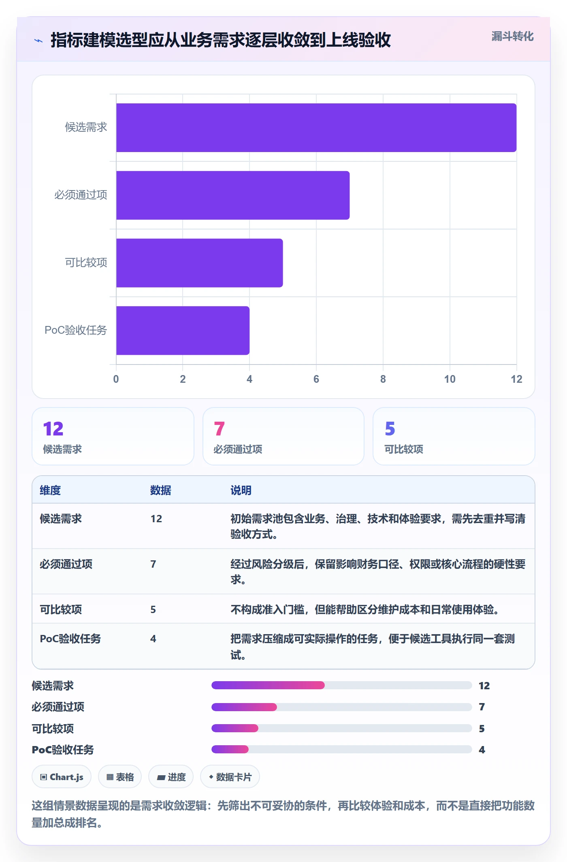567x862 pixels.
Task: Select the 候选需求 table row cell
Action: tap(61, 519)
